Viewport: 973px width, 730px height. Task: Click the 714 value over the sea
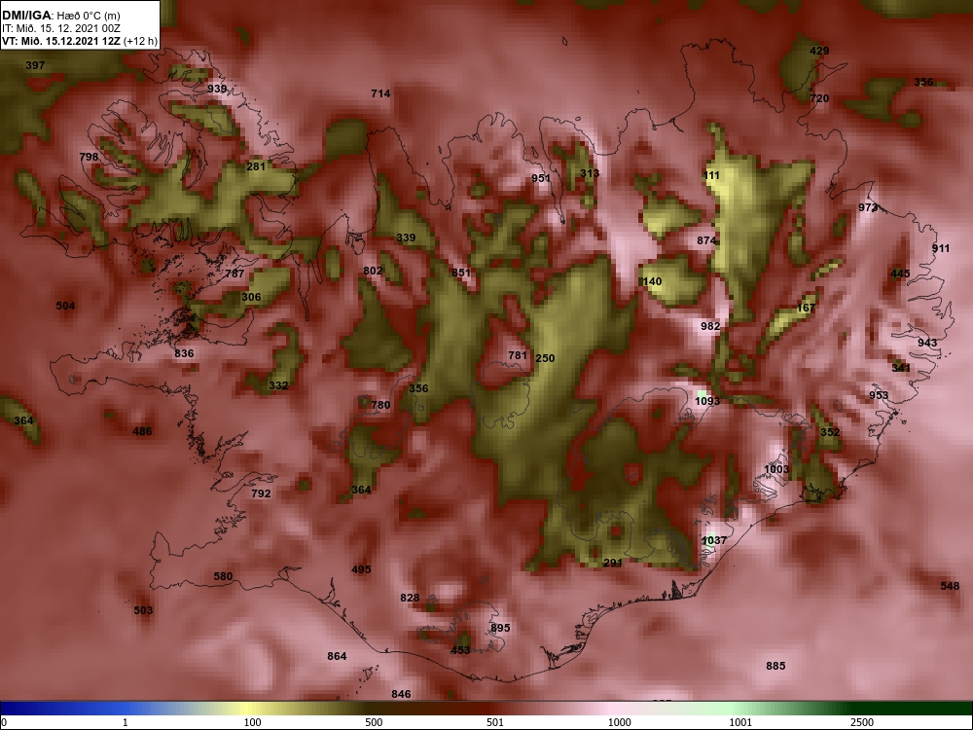pos(380,93)
